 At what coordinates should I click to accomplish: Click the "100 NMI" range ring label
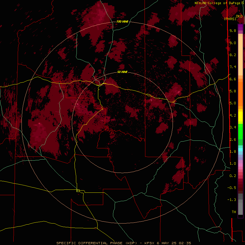122,22
